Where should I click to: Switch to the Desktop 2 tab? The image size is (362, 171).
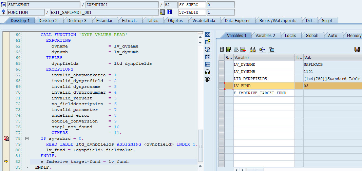pyautogui.click(x=48, y=21)
